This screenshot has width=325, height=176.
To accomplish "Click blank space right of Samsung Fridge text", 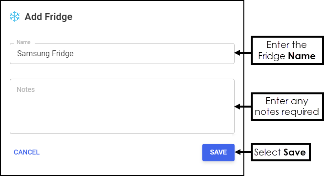I will [x=153, y=53].
